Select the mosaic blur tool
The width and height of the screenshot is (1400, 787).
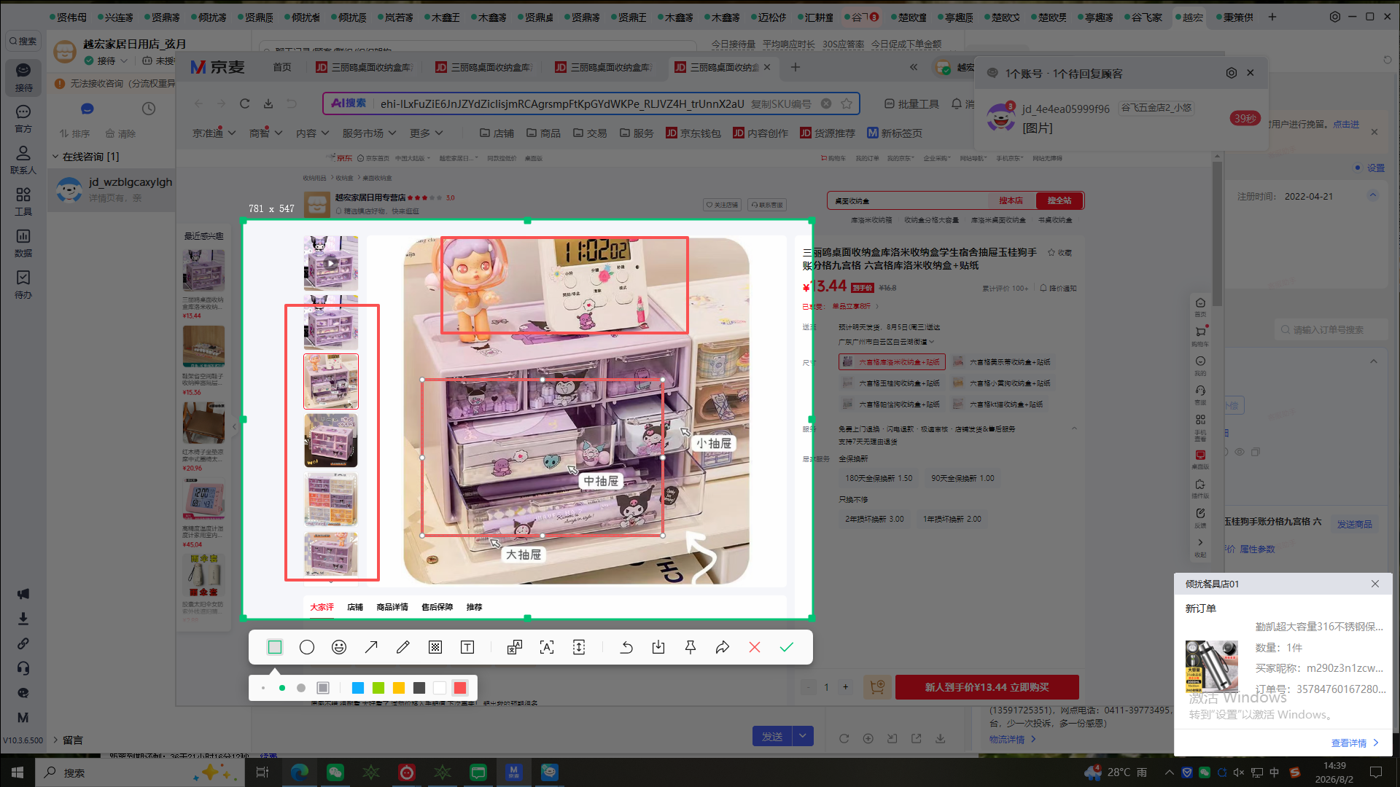click(435, 647)
